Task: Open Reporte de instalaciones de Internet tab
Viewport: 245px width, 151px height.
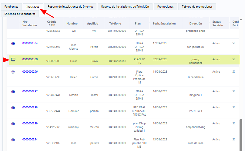Action: [70, 6]
